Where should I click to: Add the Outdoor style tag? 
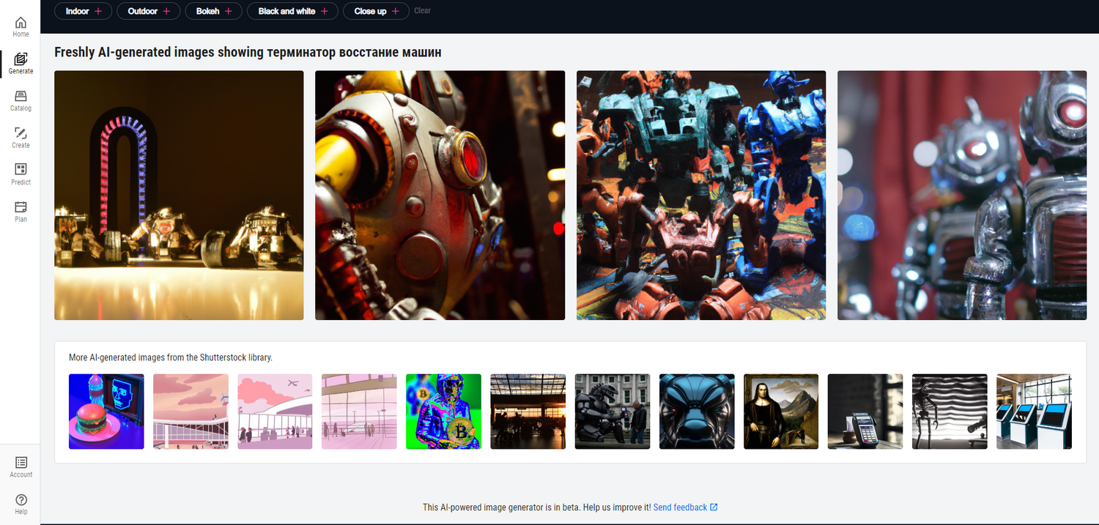point(149,11)
